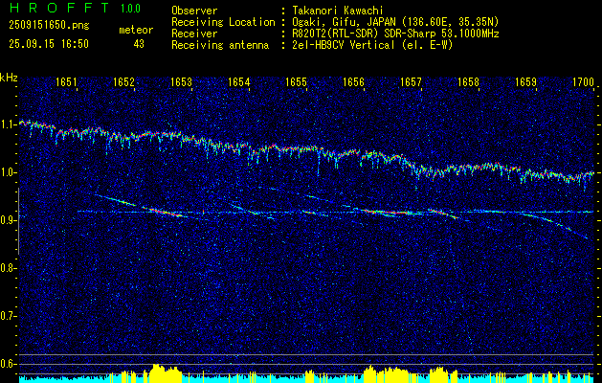Click the bright red echo near 1656-1657
Screen dimensions: 602x383
click(391, 212)
